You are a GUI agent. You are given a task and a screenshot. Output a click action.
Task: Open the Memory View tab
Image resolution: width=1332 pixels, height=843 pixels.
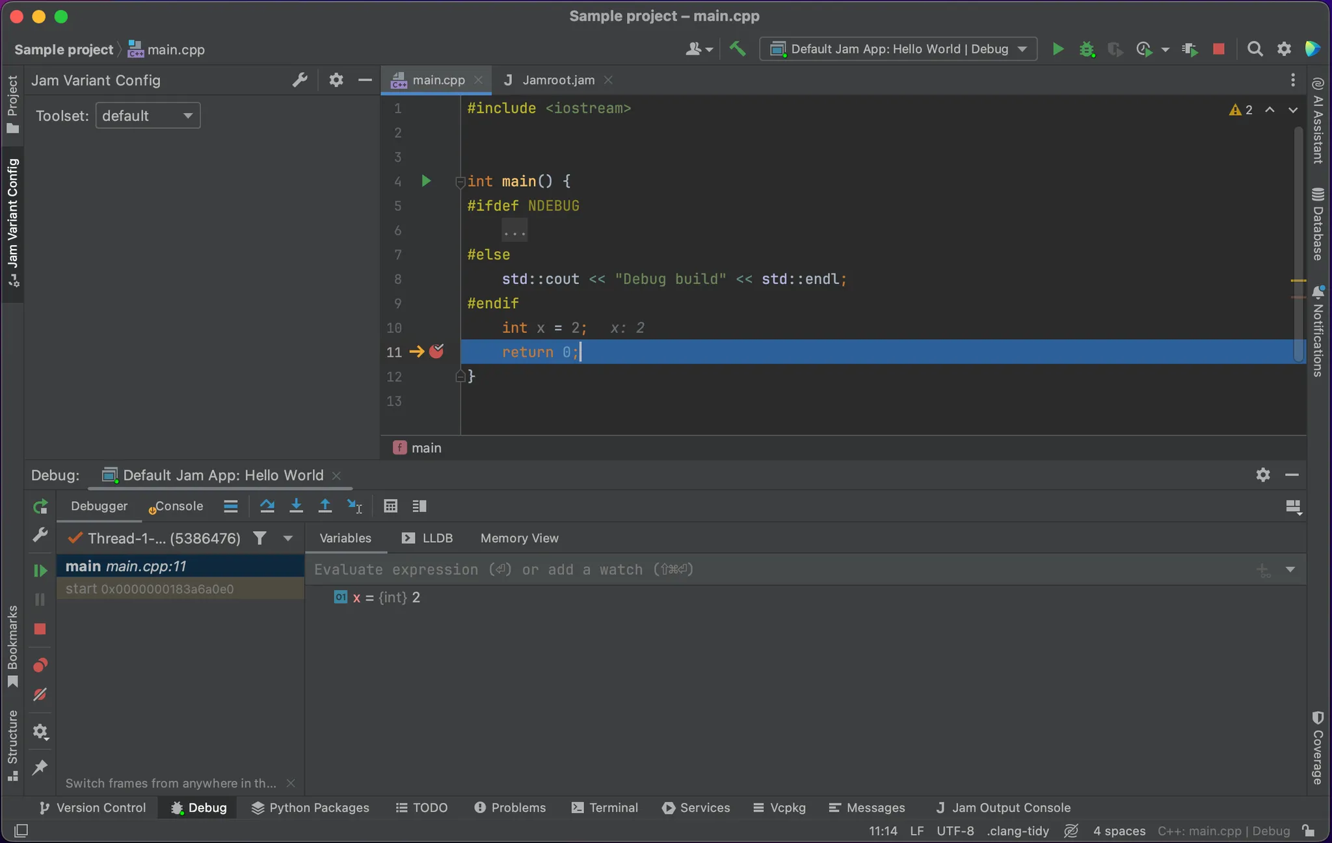pos(519,538)
